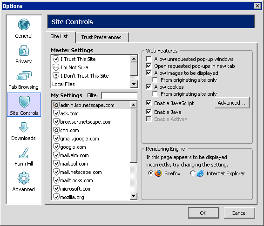The image size is (264, 226).
Task: Click My Settings list scroll down arrow
Action: coord(134,196)
